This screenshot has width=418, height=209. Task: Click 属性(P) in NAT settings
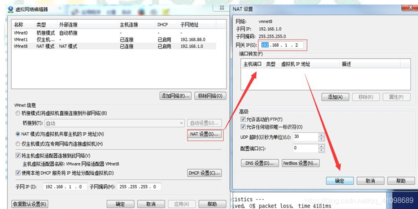(396, 97)
